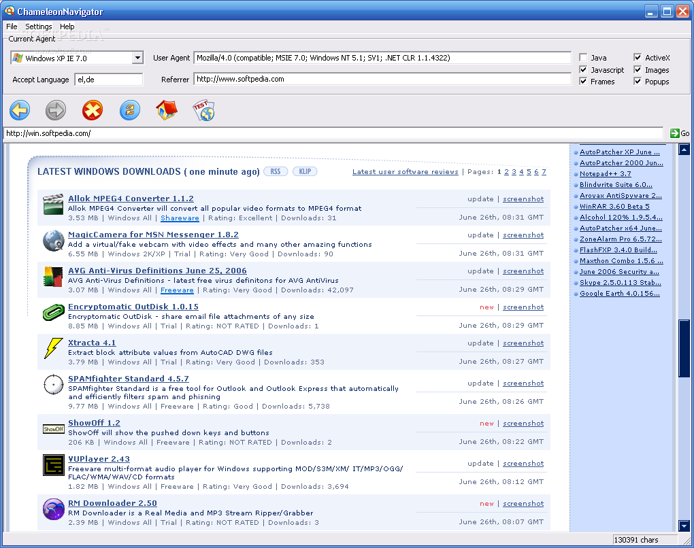Click the Refresh page icon
694x548 pixels.
click(130, 110)
